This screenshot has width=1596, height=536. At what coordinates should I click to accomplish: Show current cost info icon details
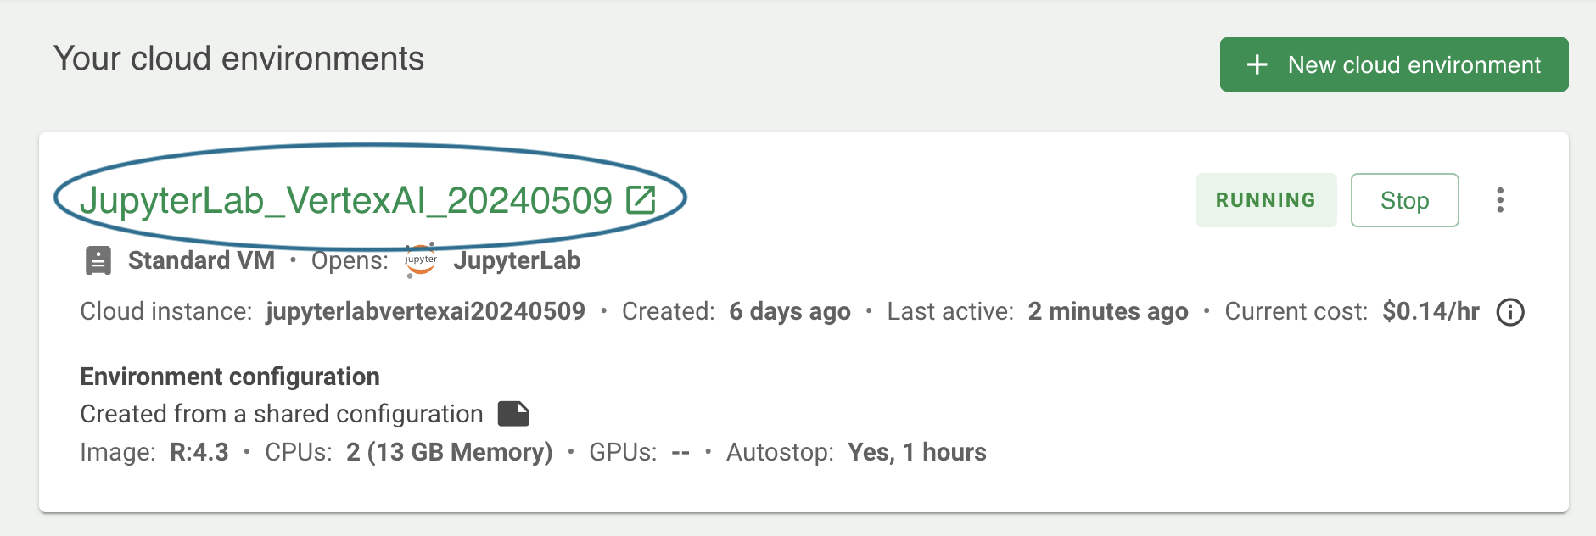[1510, 312]
